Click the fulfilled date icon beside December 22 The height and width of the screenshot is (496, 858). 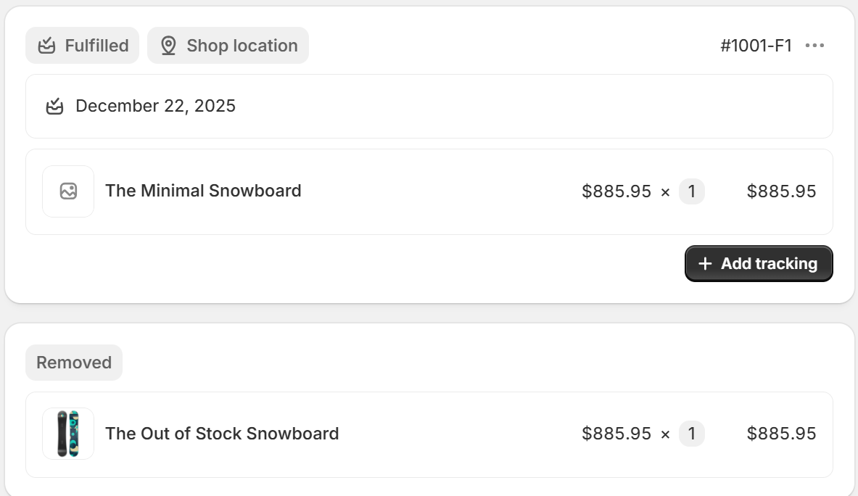pyautogui.click(x=54, y=107)
